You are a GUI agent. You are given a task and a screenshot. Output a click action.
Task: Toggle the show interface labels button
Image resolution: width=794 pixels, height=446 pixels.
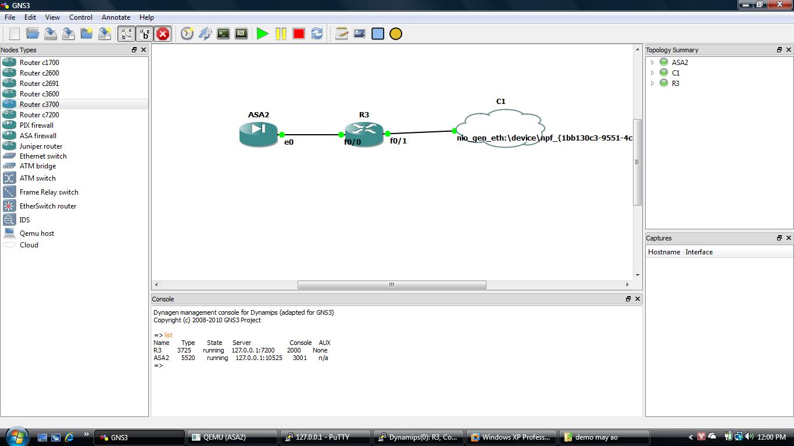pos(127,34)
